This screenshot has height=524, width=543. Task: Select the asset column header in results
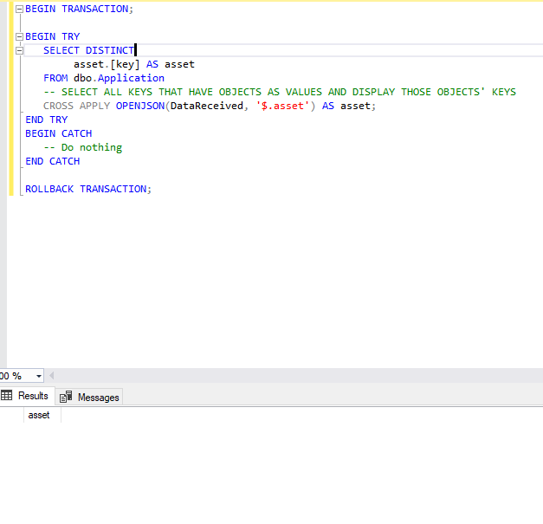[42, 415]
